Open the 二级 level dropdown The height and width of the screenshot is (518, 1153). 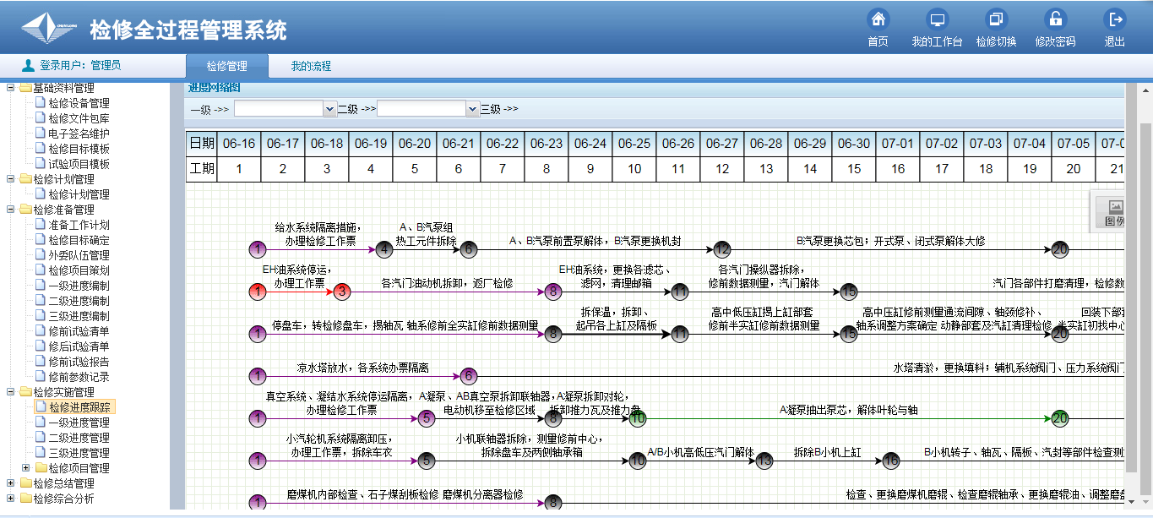[x=472, y=109]
